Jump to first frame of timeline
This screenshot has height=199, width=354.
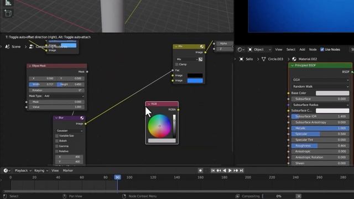coord(213,171)
